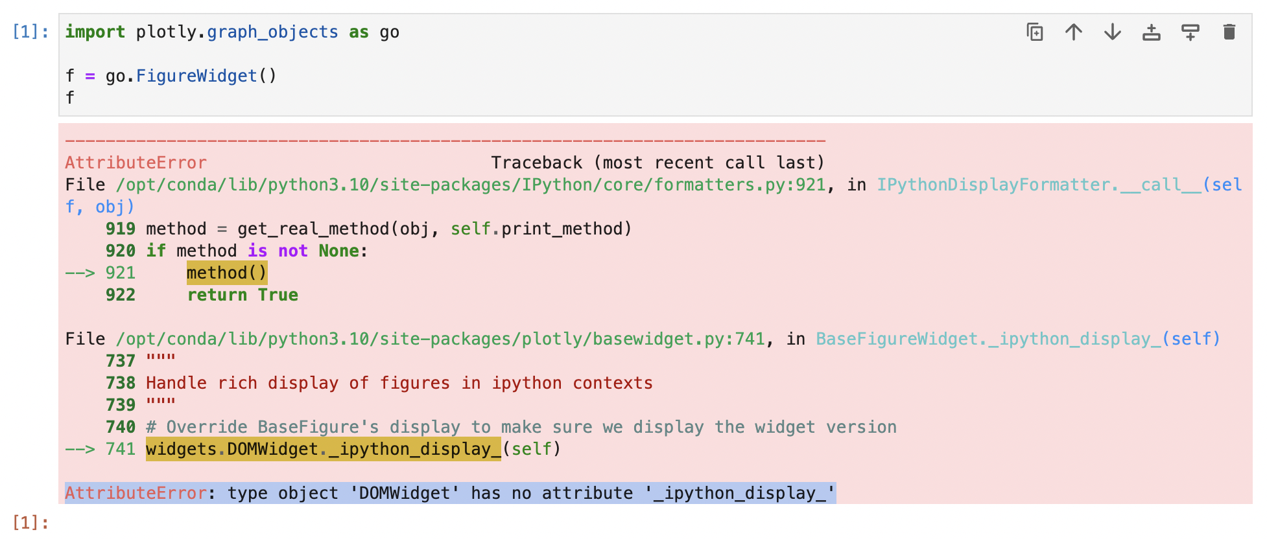
Task: Insert a new cell above
Action: pyautogui.click(x=1151, y=32)
